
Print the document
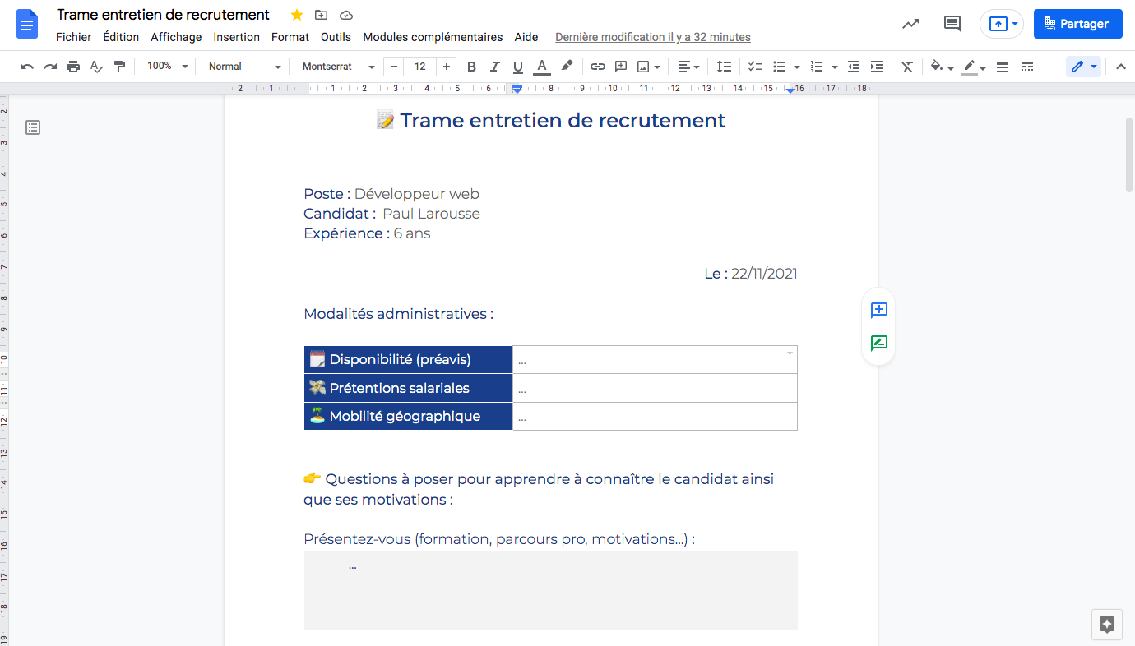click(x=73, y=67)
